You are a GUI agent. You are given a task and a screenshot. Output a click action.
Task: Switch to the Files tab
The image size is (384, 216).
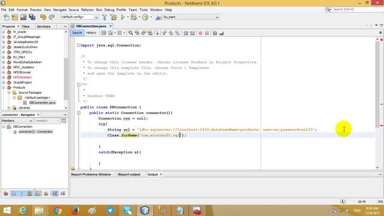26,26
